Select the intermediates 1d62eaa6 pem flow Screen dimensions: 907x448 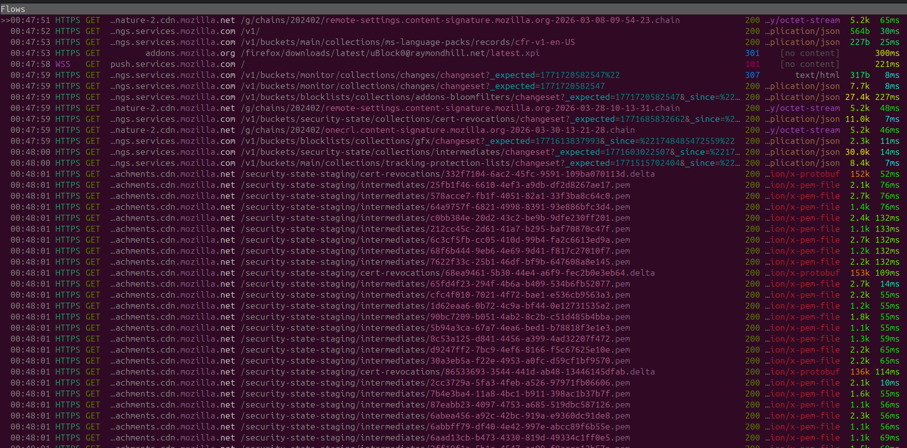pyautogui.click(x=453, y=306)
